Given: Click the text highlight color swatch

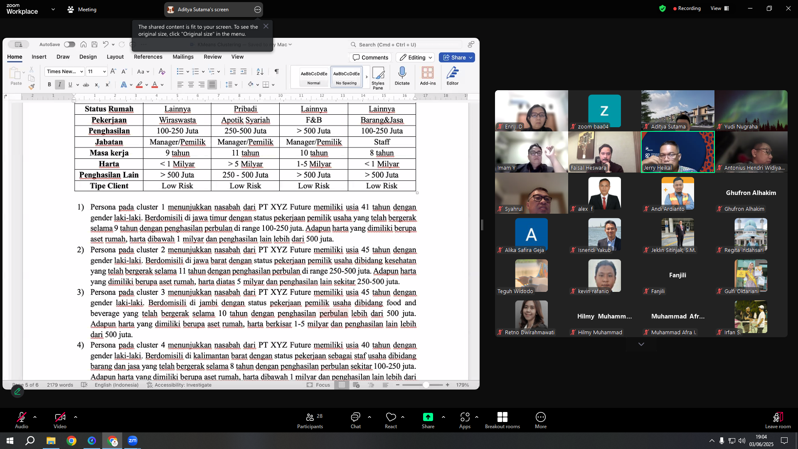Looking at the screenshot, I should tap(139, 85).
